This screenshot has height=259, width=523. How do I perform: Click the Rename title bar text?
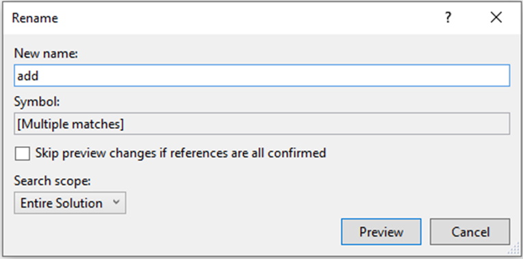coord(35,18)
